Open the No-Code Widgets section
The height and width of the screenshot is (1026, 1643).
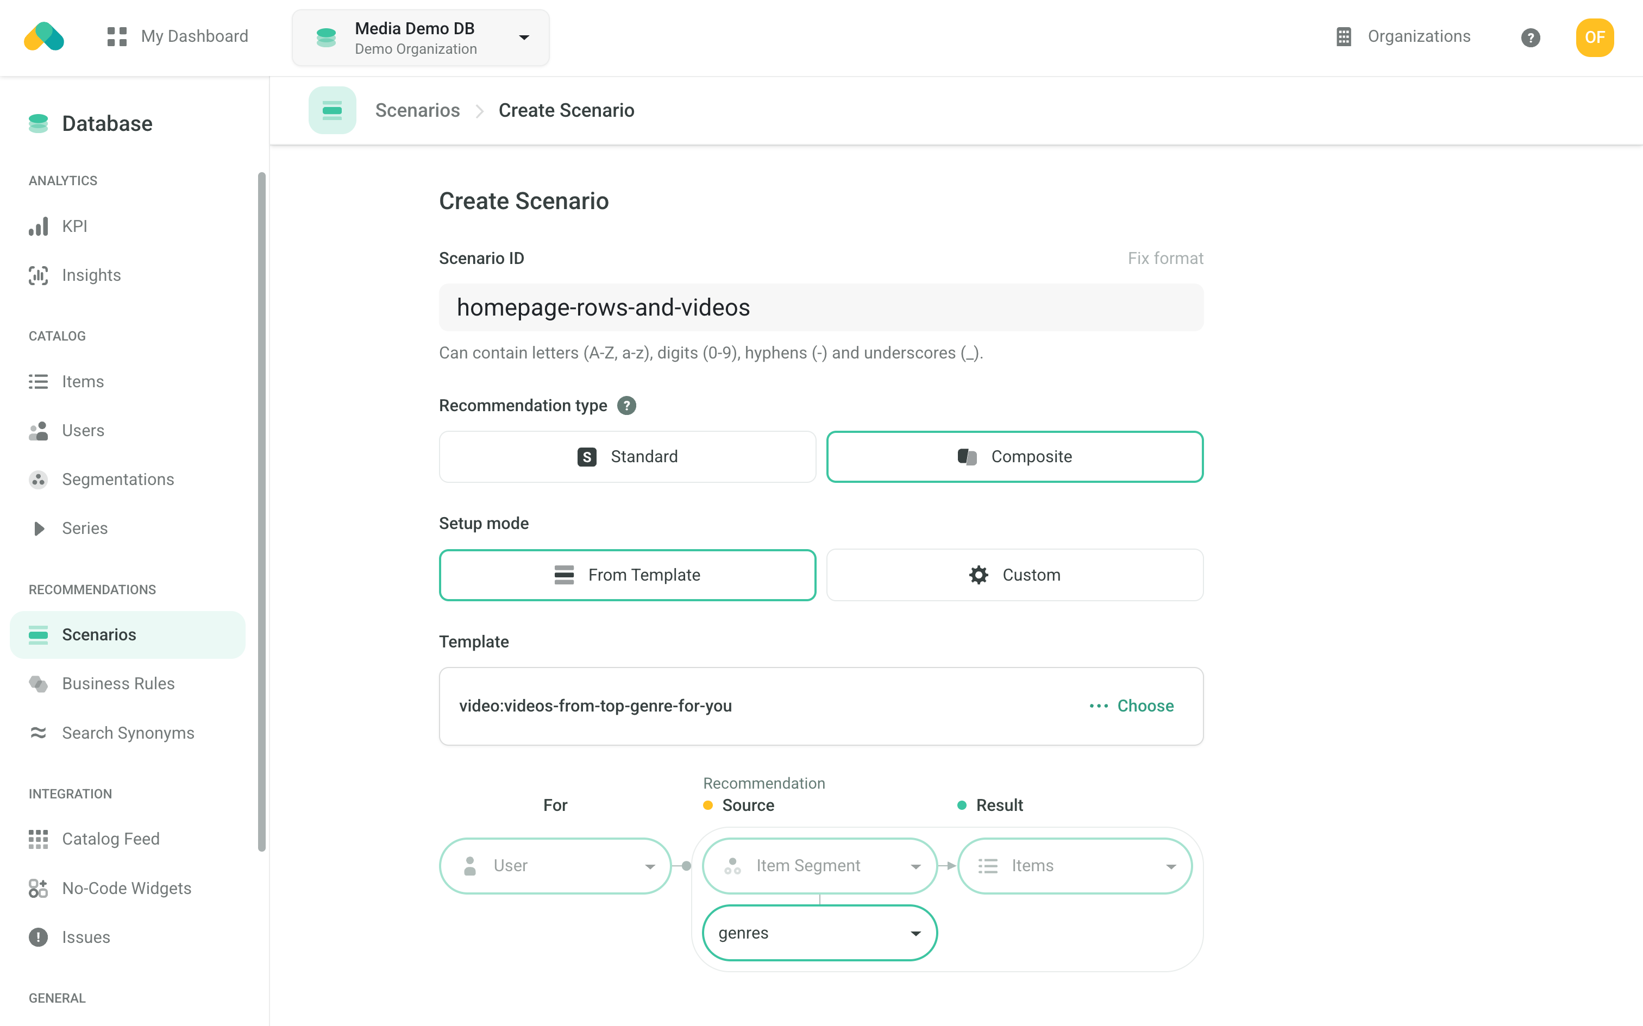[39, 887]
